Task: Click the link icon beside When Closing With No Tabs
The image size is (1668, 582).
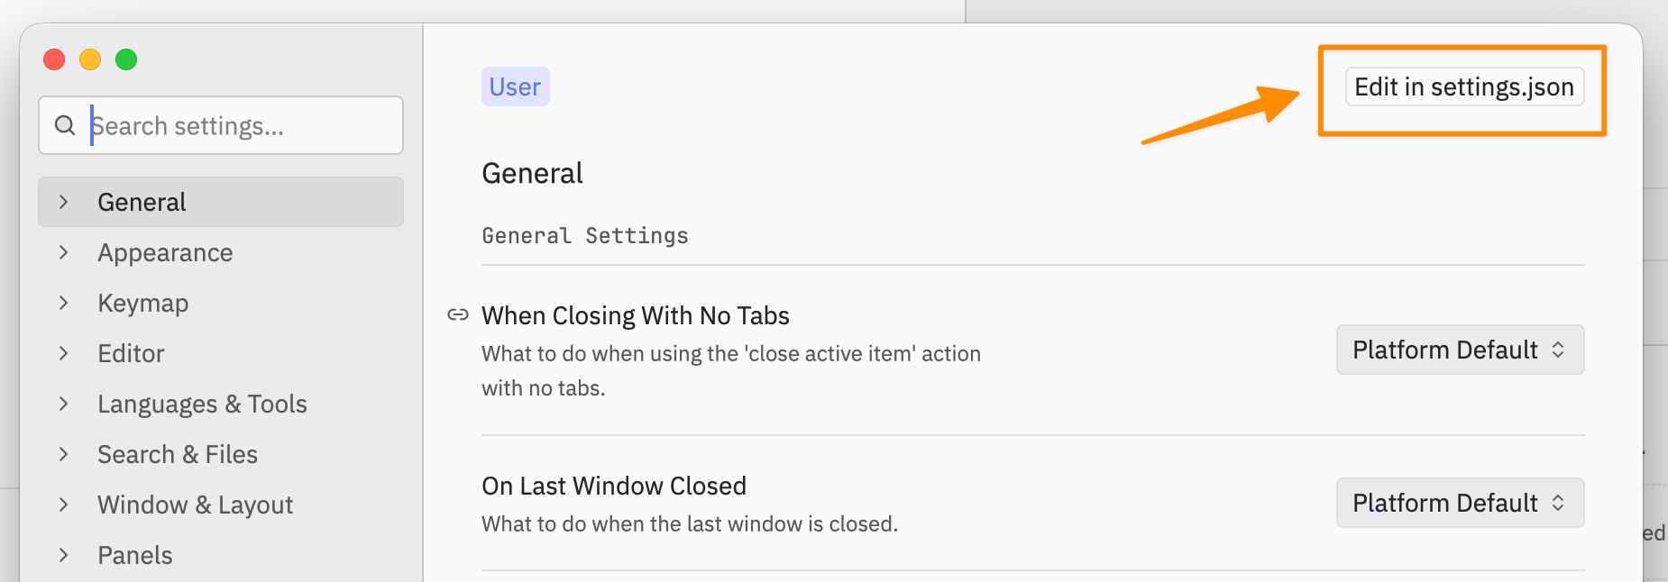Action: 458,314
